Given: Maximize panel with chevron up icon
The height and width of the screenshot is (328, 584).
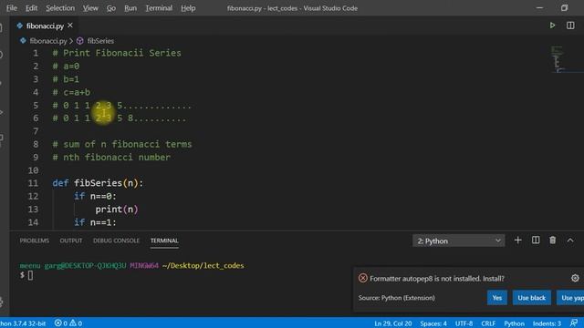Looking at the screenshot, I should coord(570,241).
